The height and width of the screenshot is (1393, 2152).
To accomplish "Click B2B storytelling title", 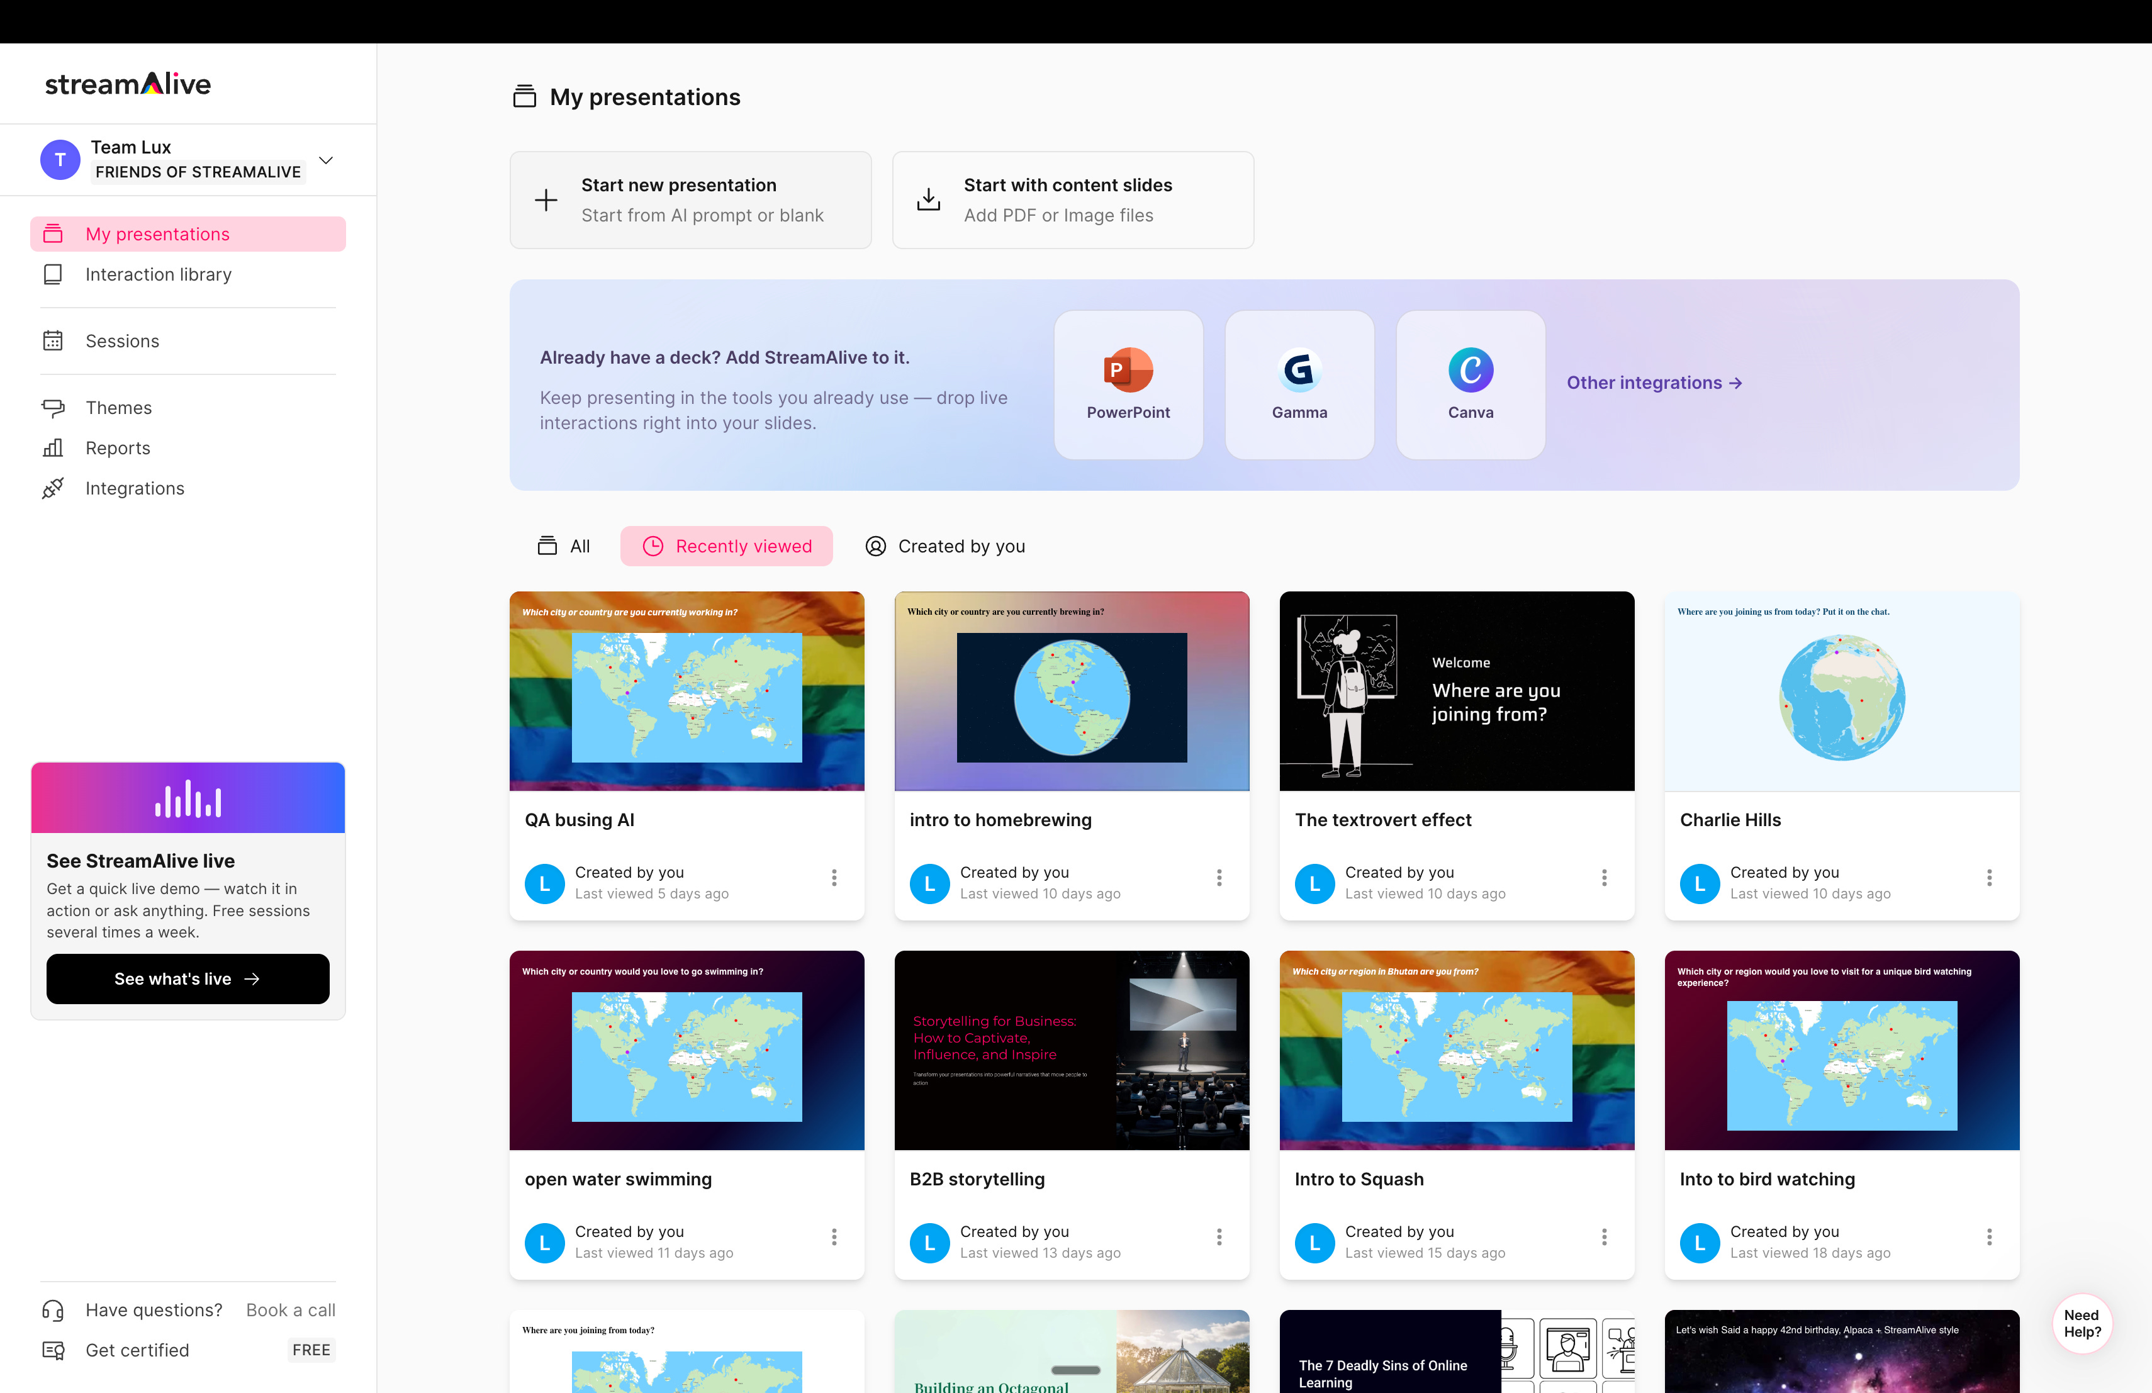I will [977, 1178].
